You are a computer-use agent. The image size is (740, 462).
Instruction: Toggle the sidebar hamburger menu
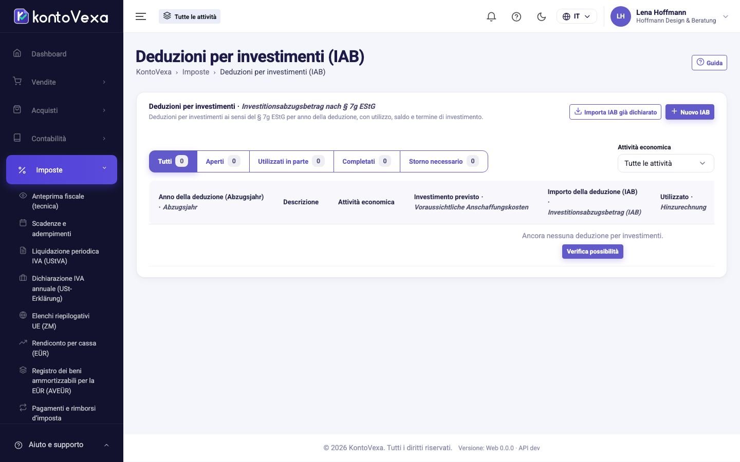(x=141, y=16)
